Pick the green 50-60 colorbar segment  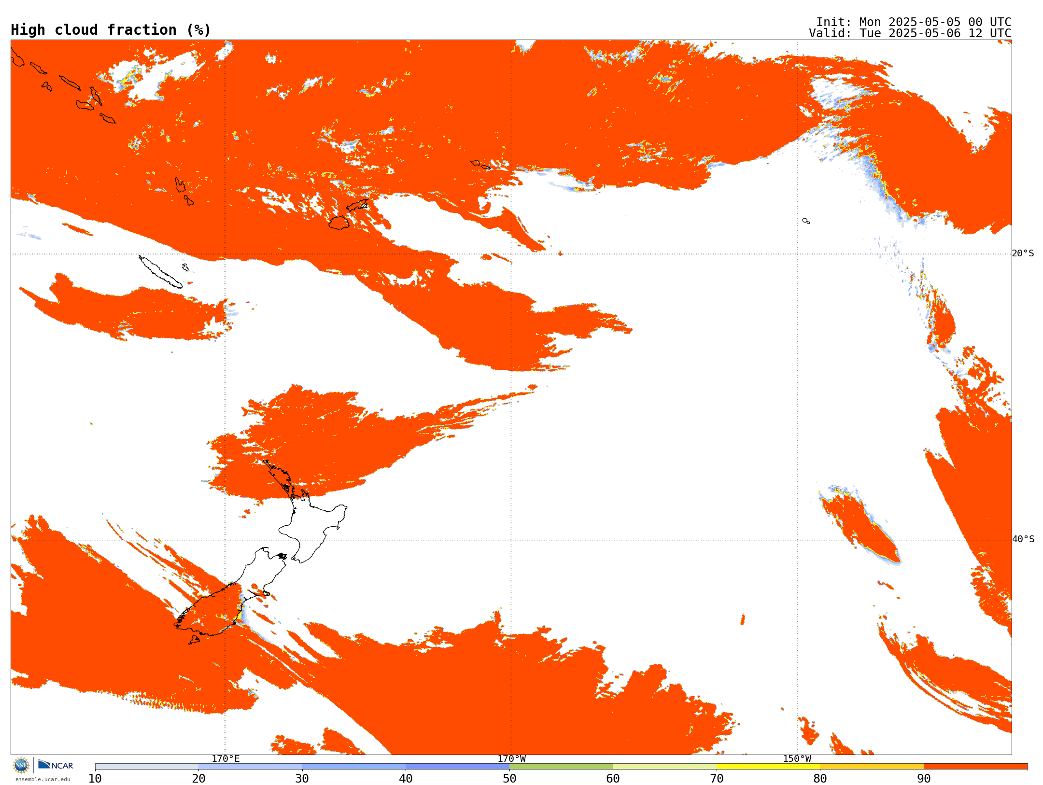[x=561, y=767]
